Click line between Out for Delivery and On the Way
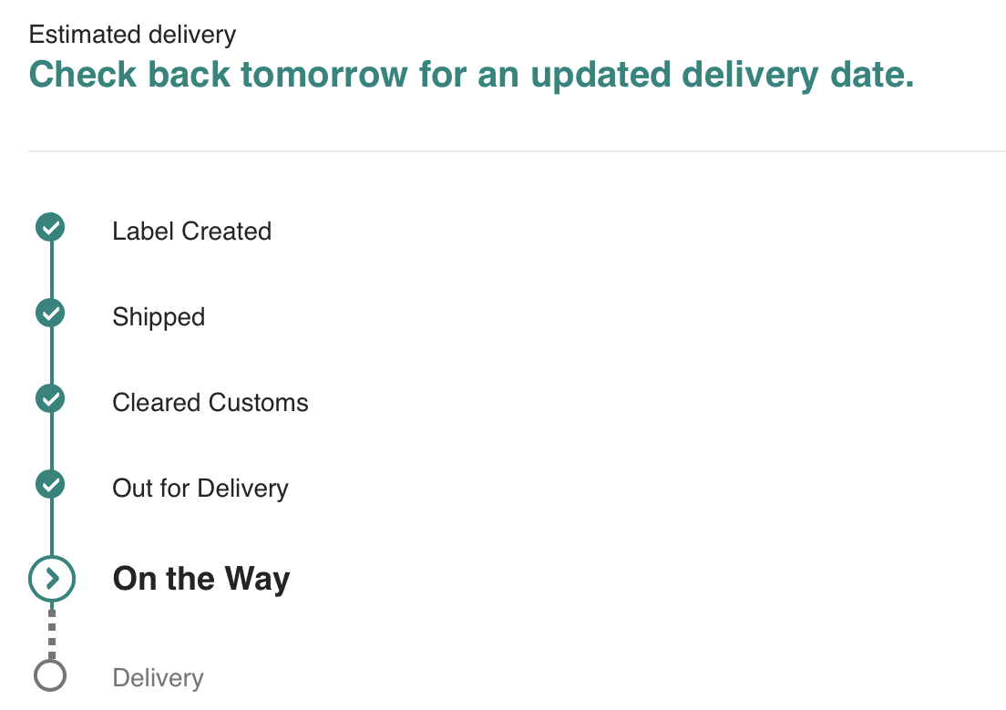Viewport: 1006px width, 710px height. tap(51, 527)
